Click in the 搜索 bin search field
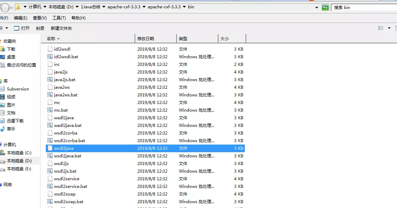The width and height of the screenshot is (397, 208). click(364, 7)
